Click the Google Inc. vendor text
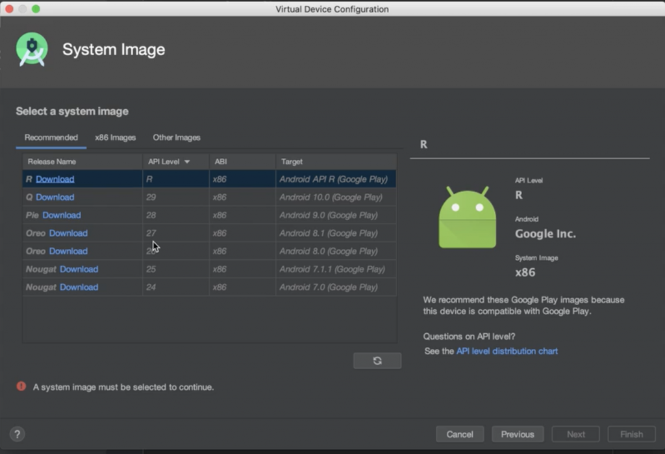This screenshot has width=665, height=454. pyautogui.click(x=546, y=233)
